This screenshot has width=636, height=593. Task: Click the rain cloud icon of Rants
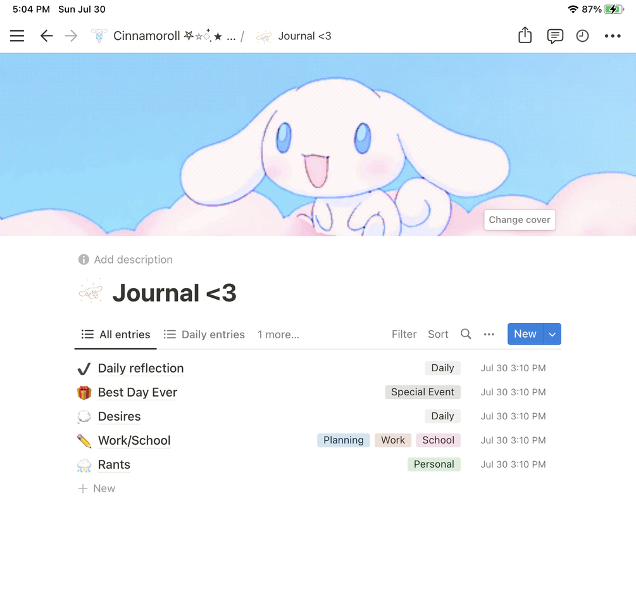click(x=84, y=465)
